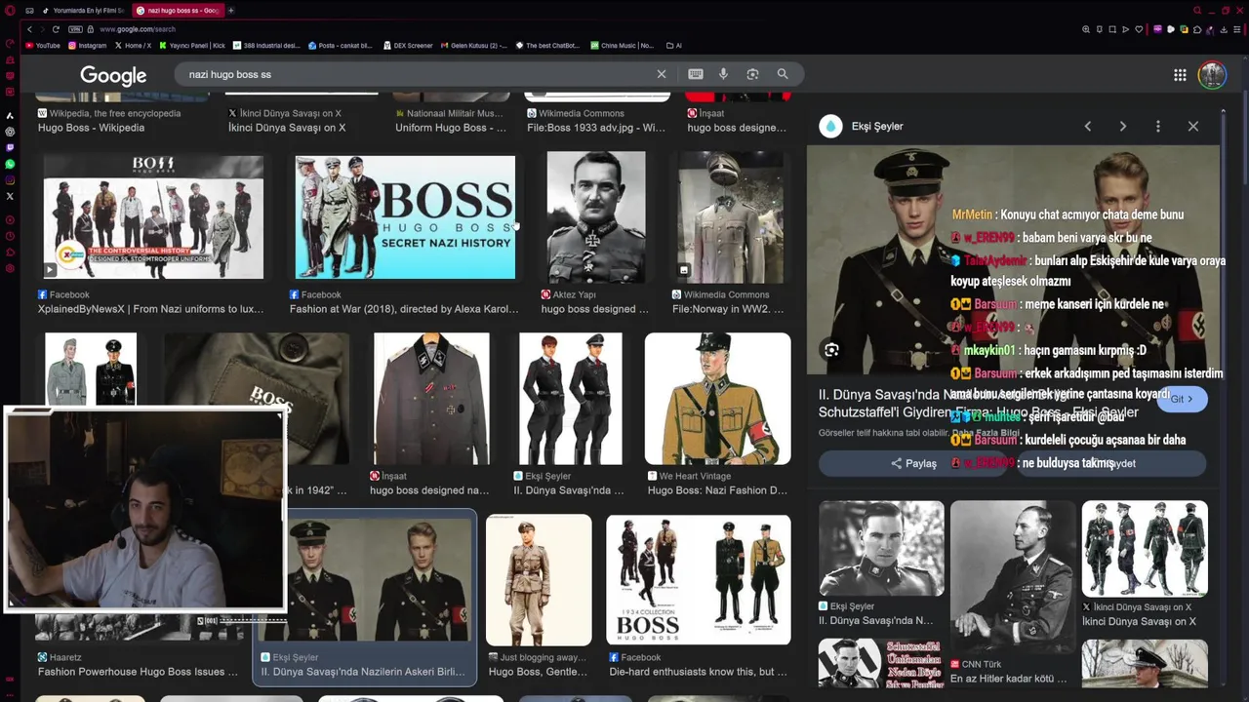The width and height of the screenshot is (1249, 702).
Task: Navigate back in browser toolbar
Action: 29,29
